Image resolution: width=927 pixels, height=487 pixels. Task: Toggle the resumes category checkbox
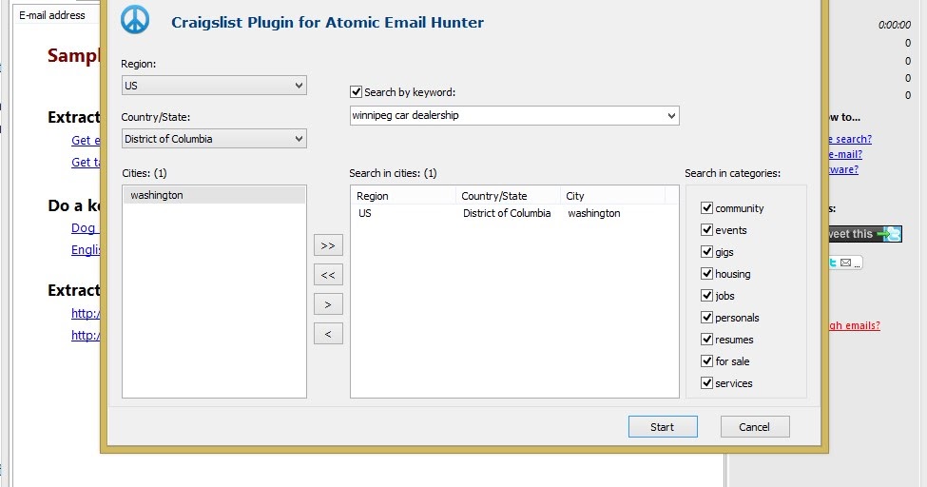[706, 339]
